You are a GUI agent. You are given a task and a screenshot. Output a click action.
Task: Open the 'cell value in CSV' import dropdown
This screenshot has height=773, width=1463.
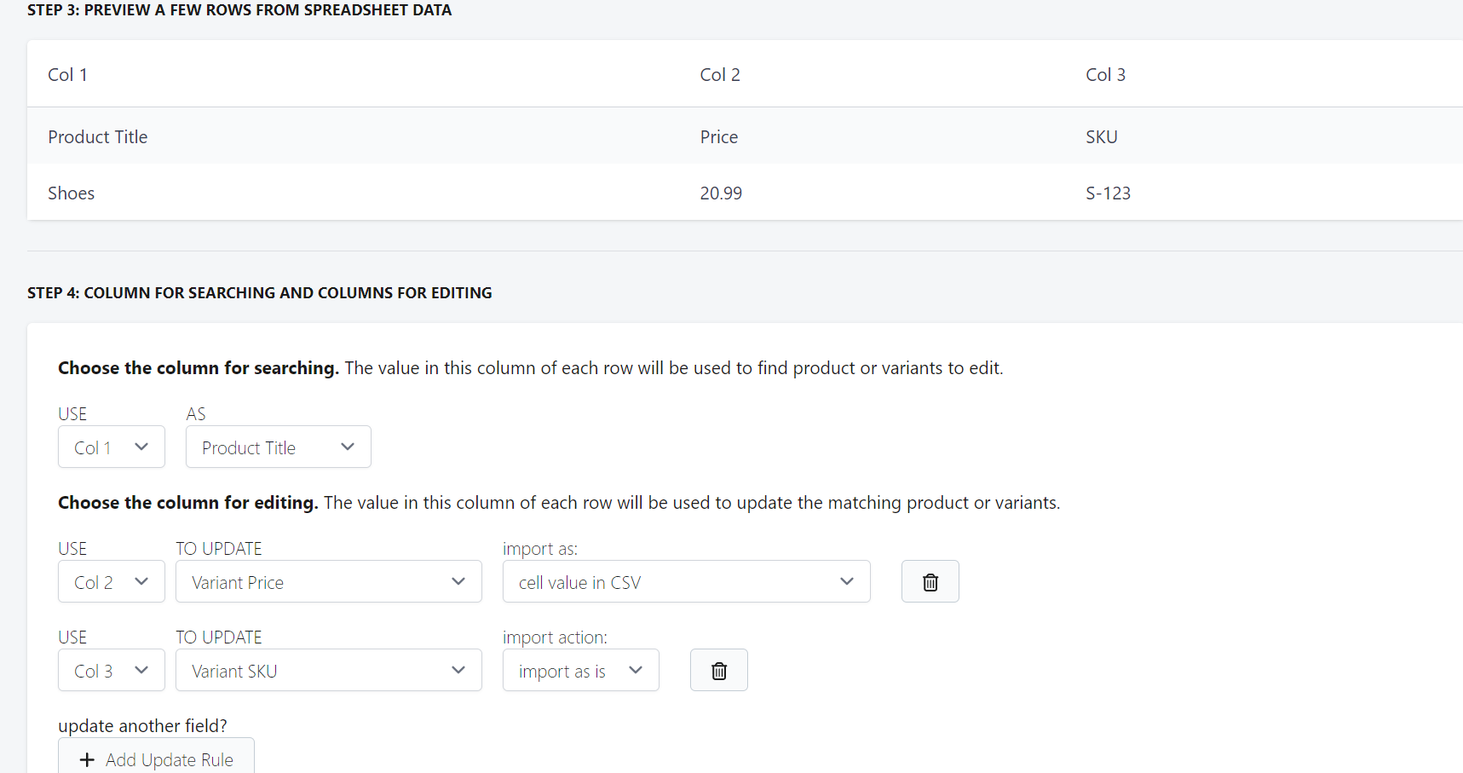coord(686,581)
